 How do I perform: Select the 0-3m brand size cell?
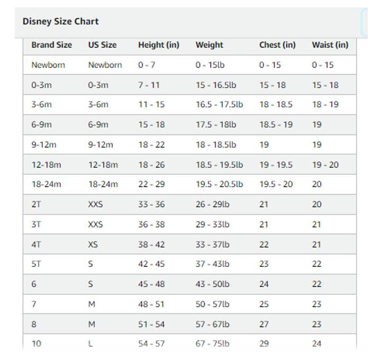tap(42, 85)
